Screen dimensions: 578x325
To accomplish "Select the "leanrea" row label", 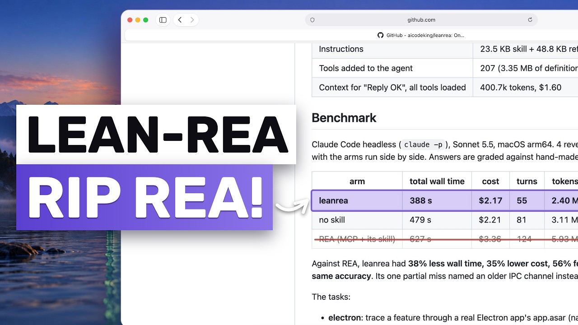I will point(333,200).
